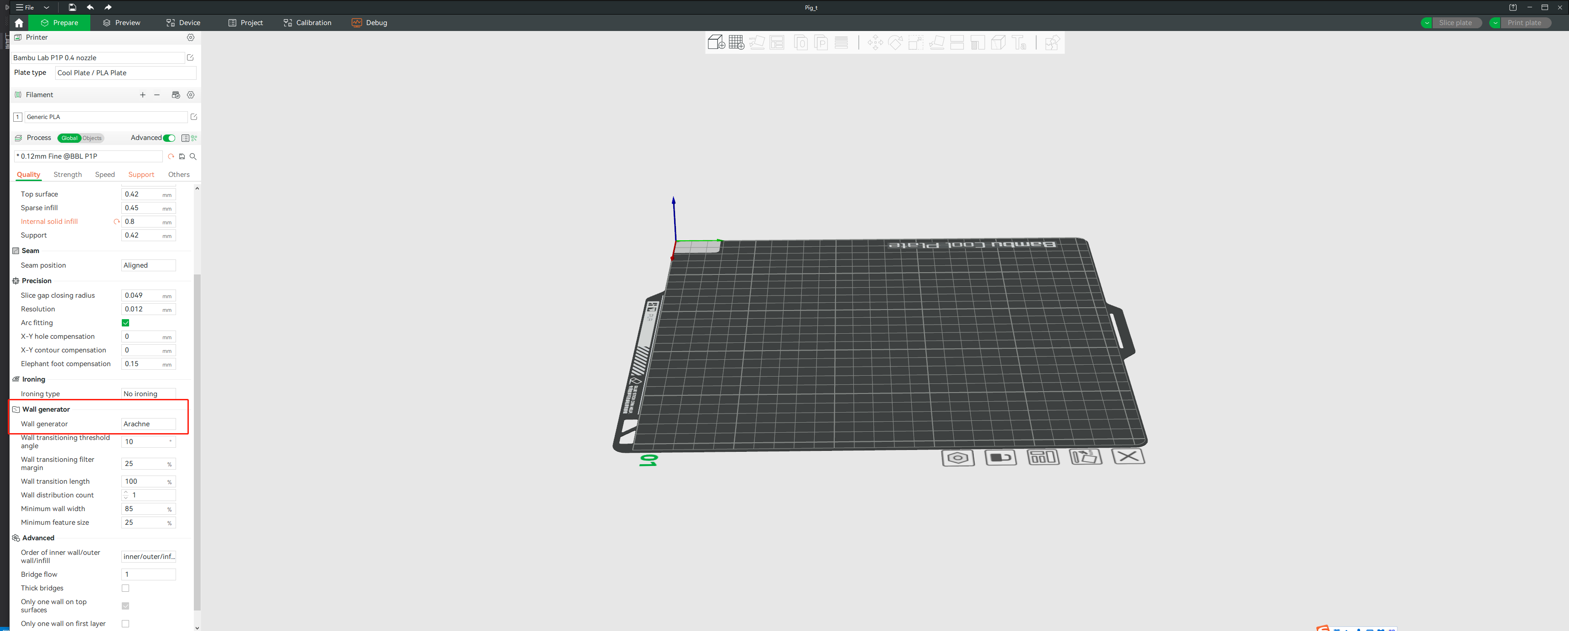The height and width of the screenshot is (631, 1569).
Task: Toggle the Advanced settings switch
Action: coord(169,138)
